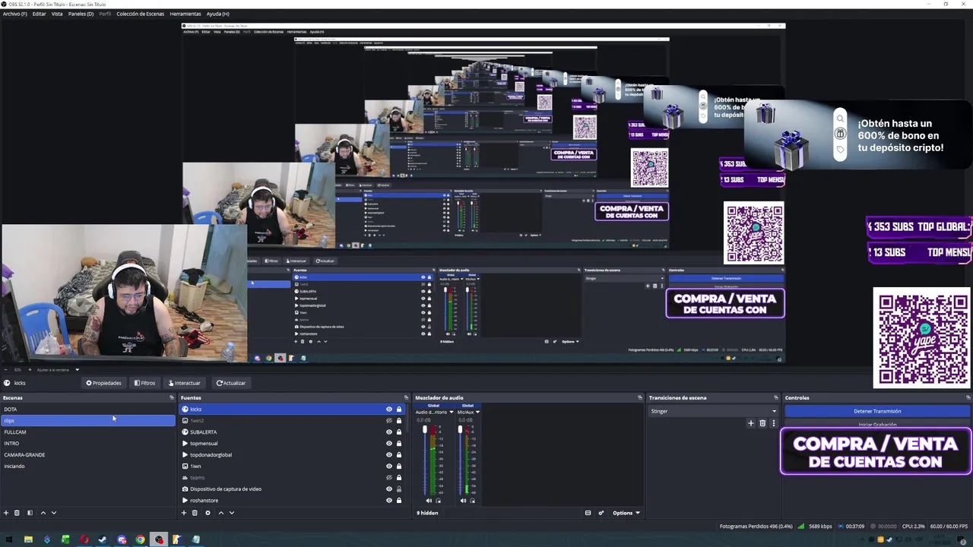Remove the Stinger transition with trash icon
This screenshot has width=973, height=547.
coord(762,423)
